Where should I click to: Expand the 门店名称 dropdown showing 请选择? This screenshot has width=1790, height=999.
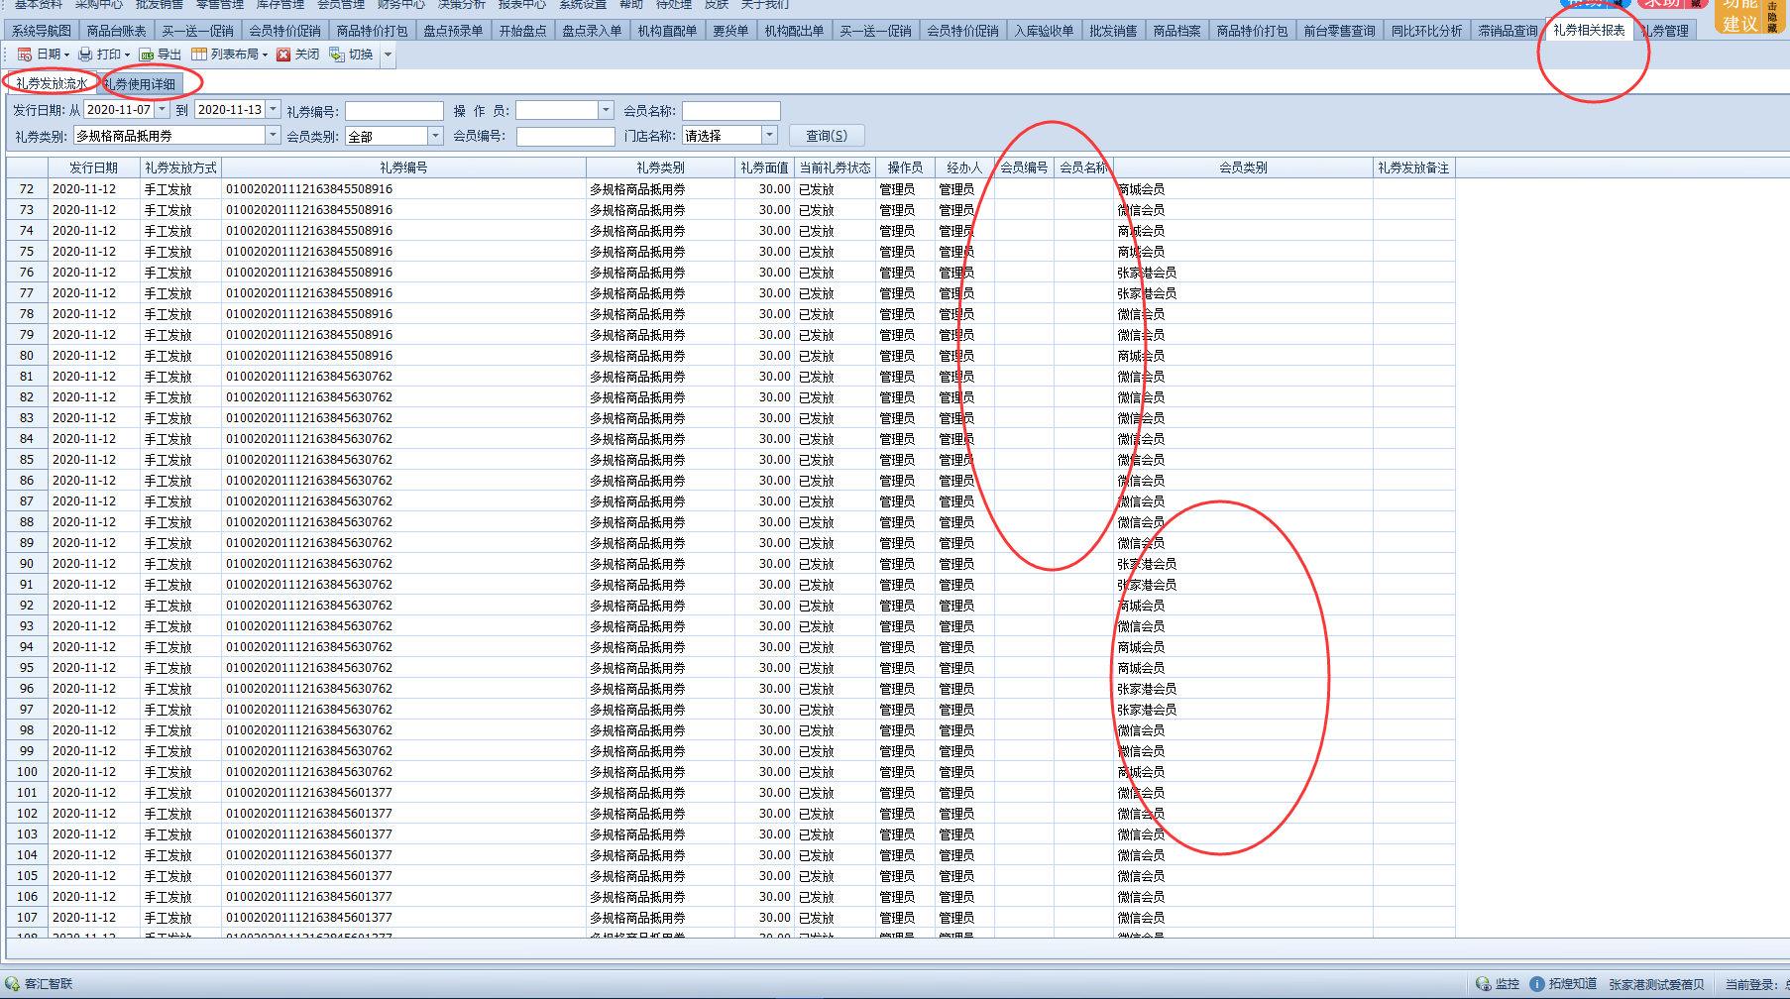[768, 136]
